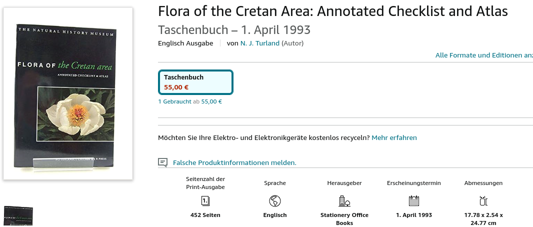Click the speech bubble report icon
533x227 pixels.
point(162,162)
